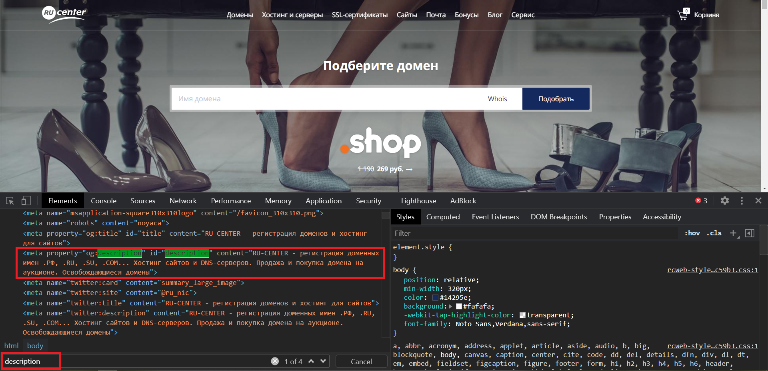Open the DOM Breakpoints pane
This screenshot has height=371, width=768.
point(559,217)
